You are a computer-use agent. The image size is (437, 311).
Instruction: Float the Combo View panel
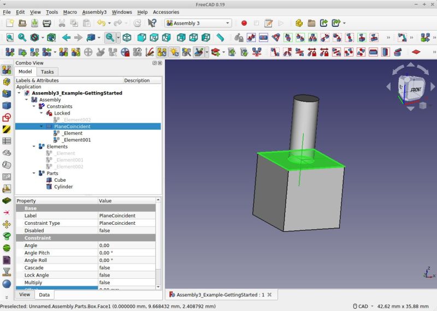pos(155,63)
